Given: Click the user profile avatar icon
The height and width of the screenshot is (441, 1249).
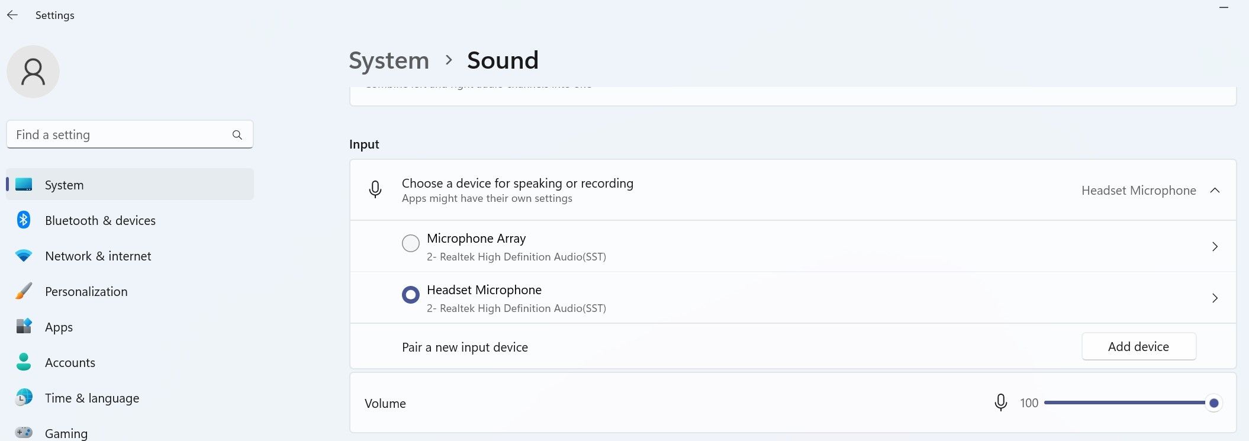Looking at the screenshot, I should (x=33, y=72).
